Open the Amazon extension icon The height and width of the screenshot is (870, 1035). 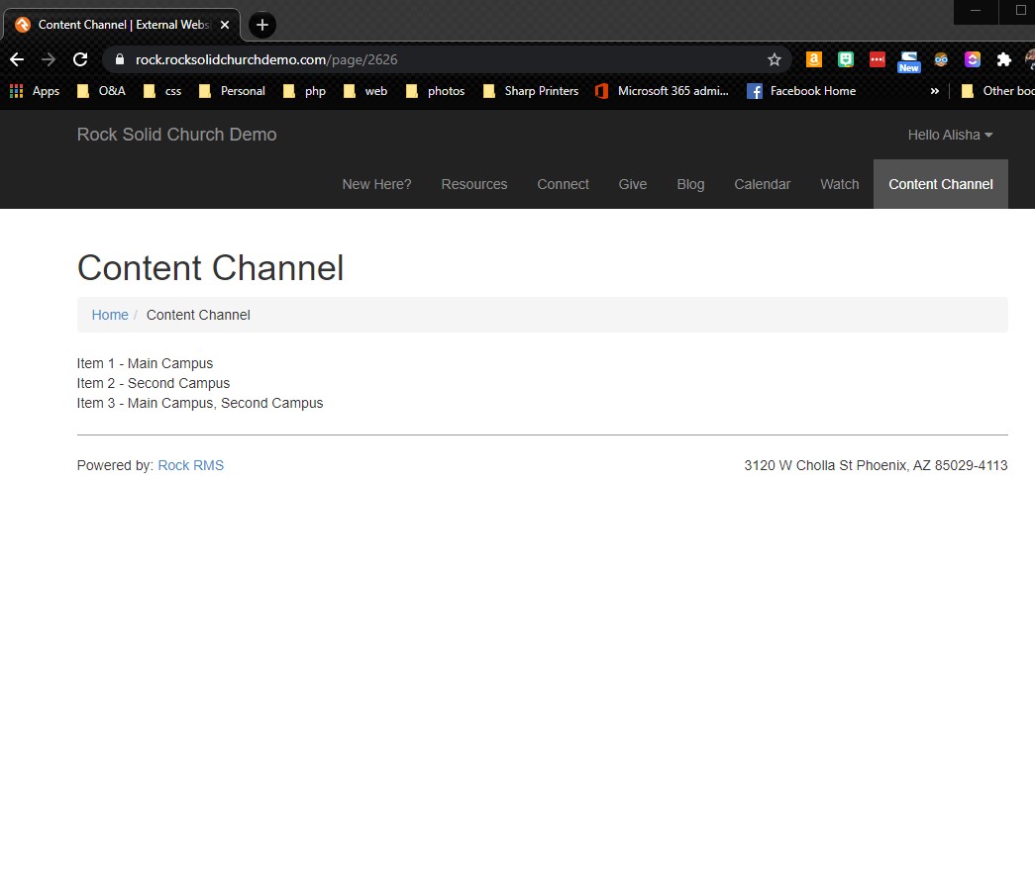(814, 59)
